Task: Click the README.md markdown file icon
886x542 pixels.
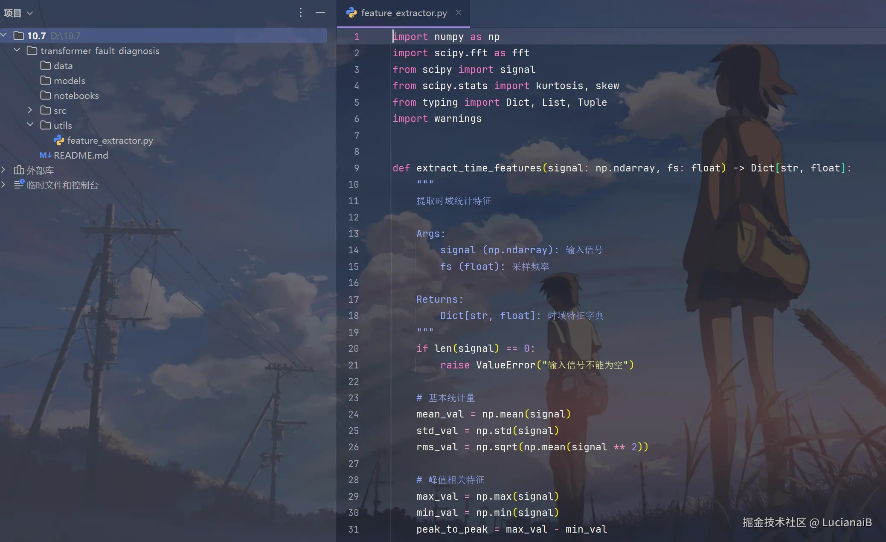Action: 45,155
